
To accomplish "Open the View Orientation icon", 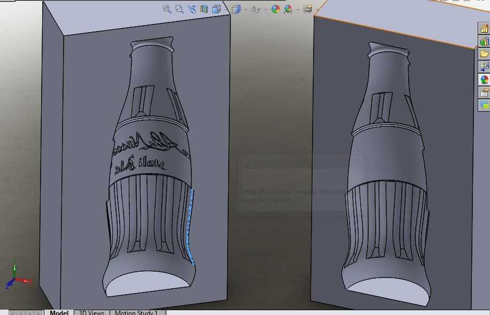I will pyautogui.click(x=216, y=9).
